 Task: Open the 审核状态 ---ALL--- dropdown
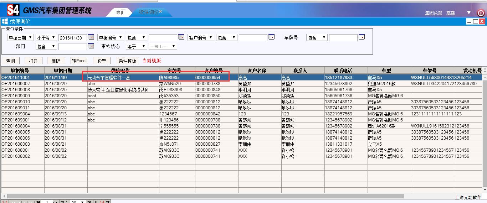pyautogui.click(x=163, y=46)
